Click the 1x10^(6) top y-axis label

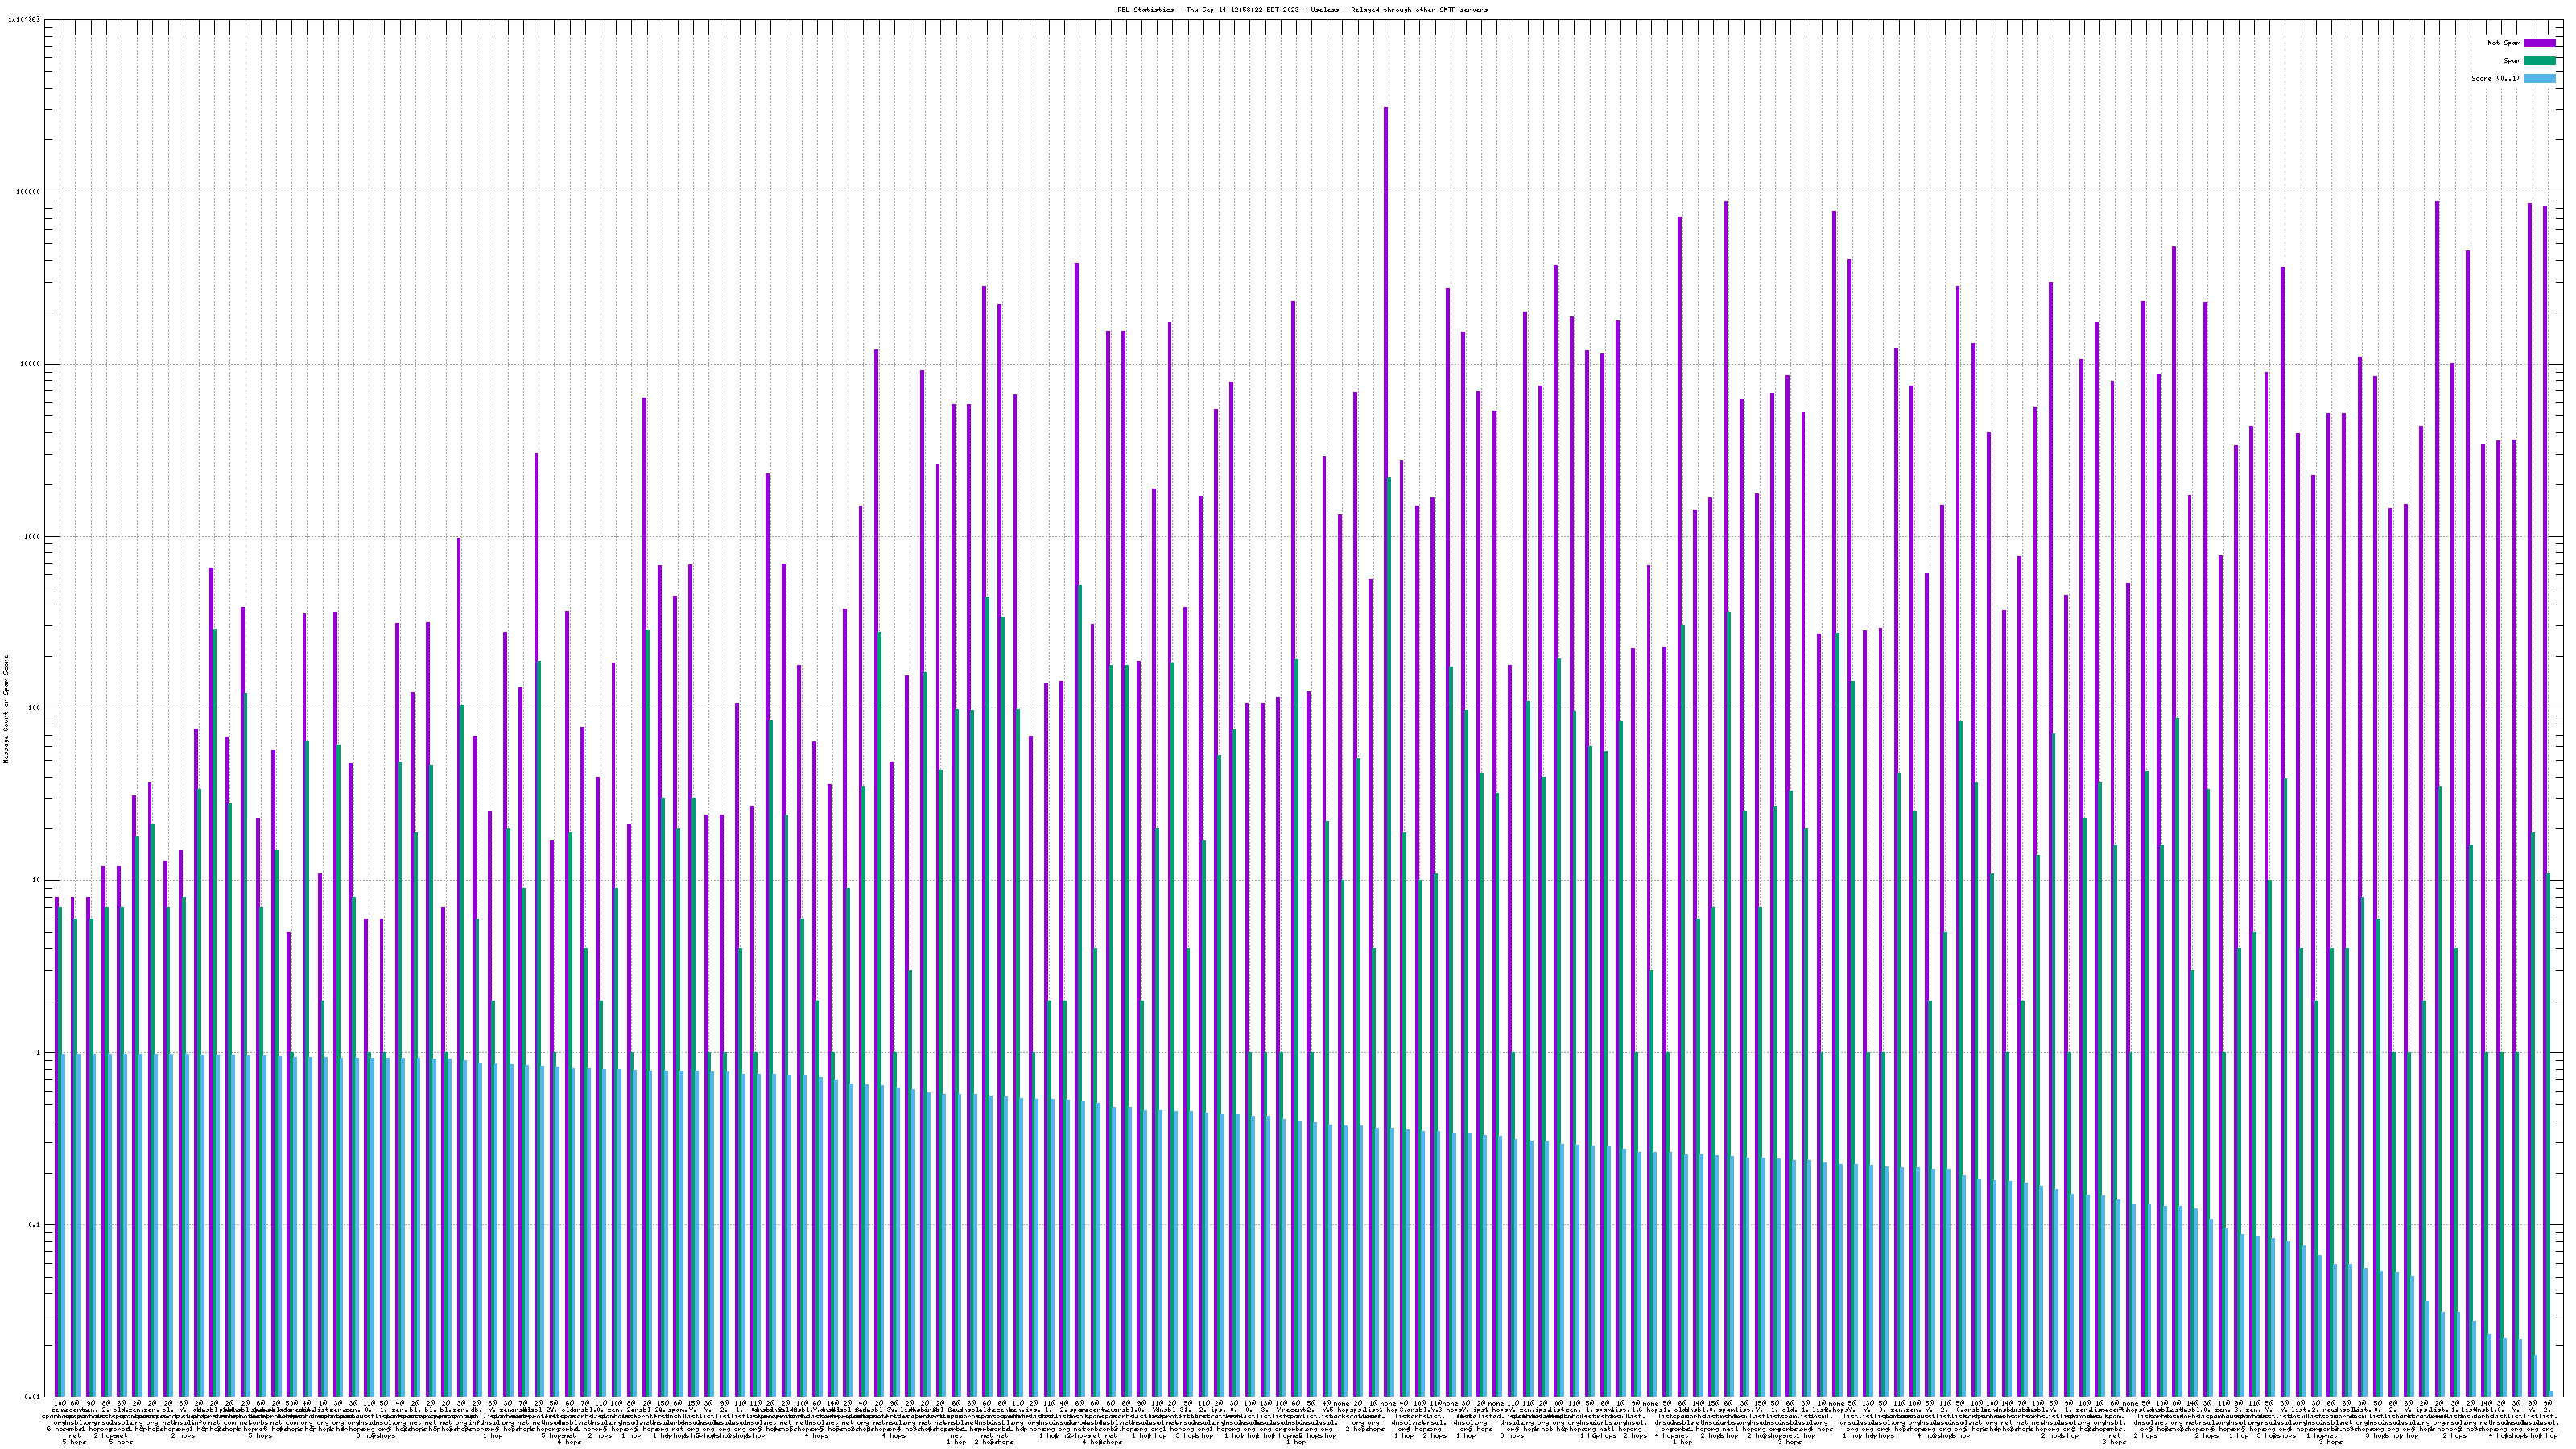click(24, 19)
